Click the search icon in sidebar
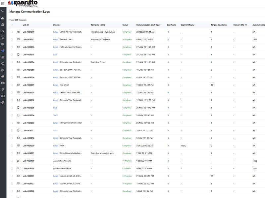Viewport: 265px width, 198px height. (x=3, y=11)
